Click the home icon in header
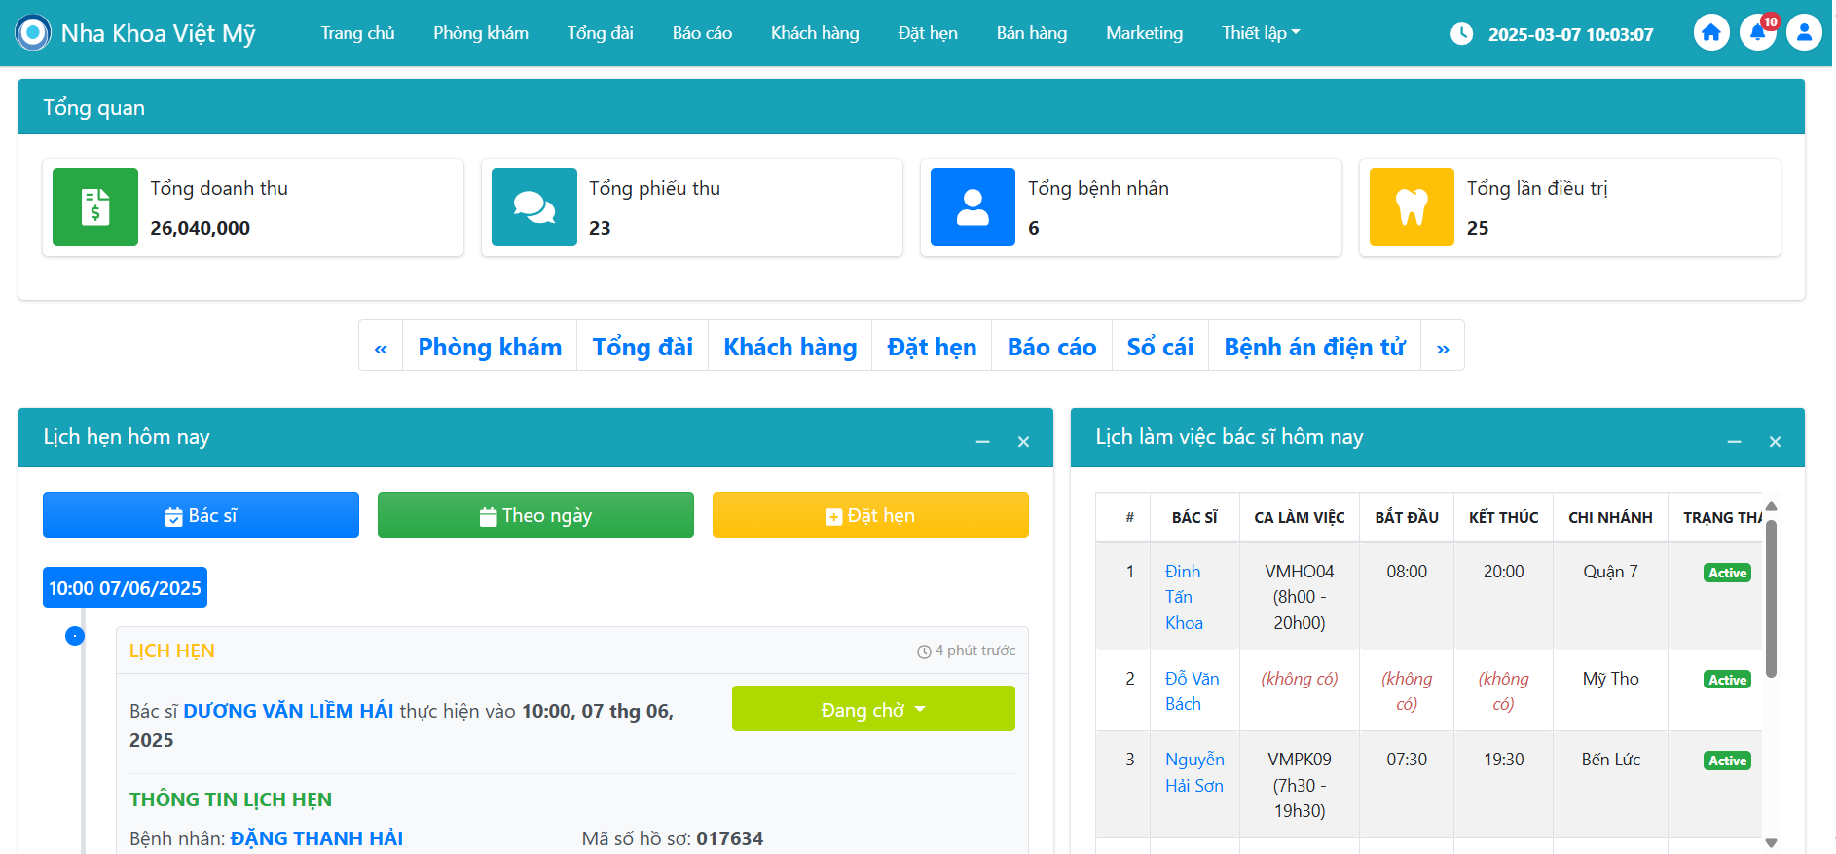Screen dimensions: 1836x854 [x=1710, y=33]
